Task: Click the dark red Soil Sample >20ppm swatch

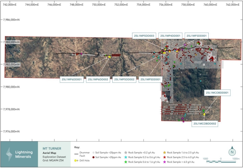Action: (x=94, y=157)
